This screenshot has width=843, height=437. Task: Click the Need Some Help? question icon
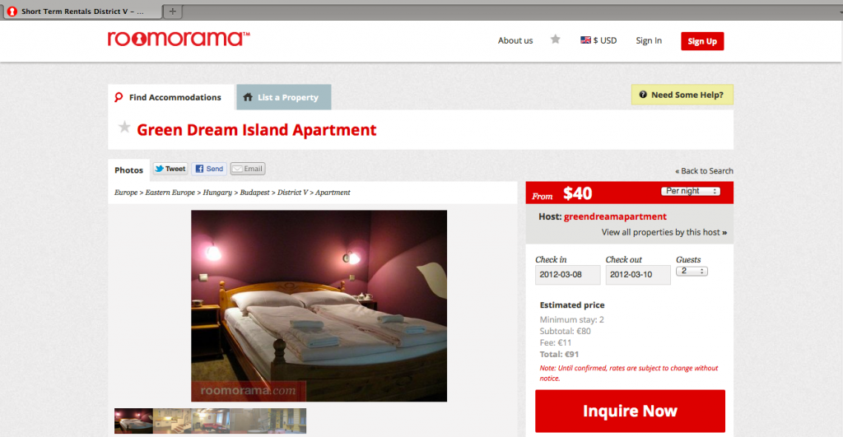642,95
